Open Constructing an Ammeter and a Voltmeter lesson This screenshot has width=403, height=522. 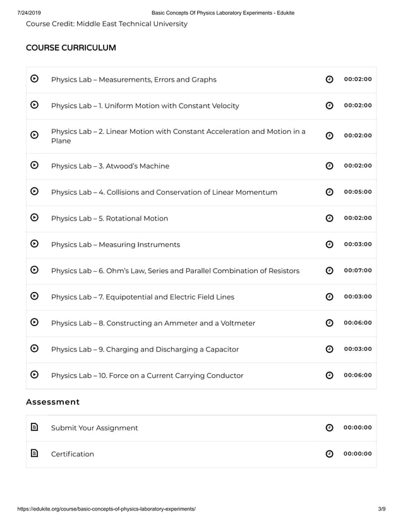click(x=153, y=323)
